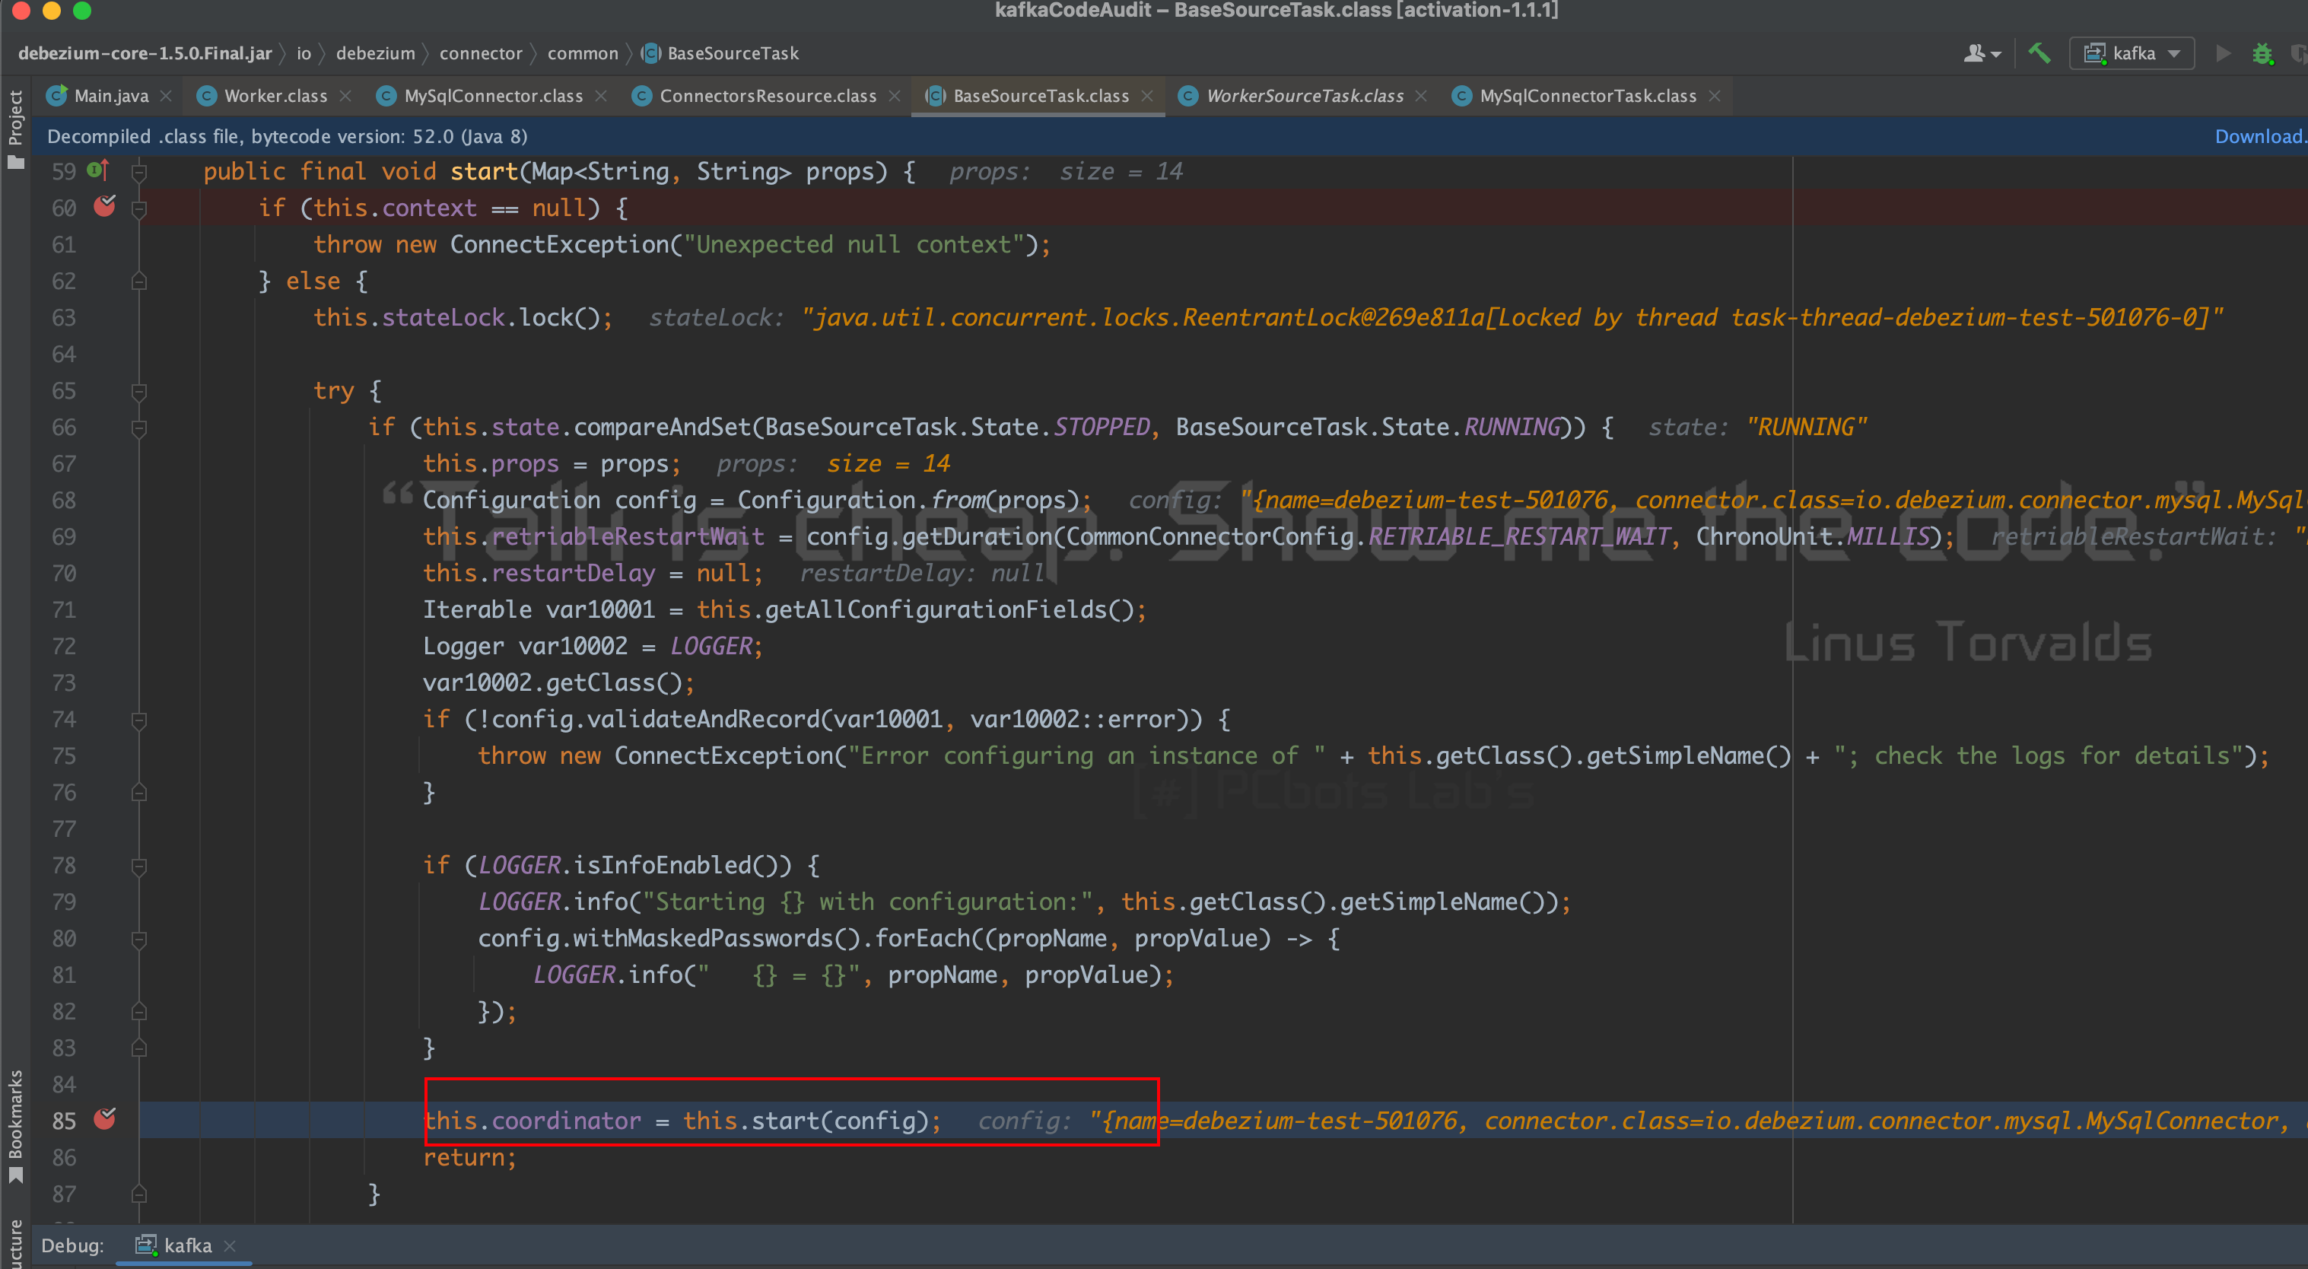The image size is (2308, 1269).
Task: Open the kafka run configuration dropdown
Action: tap(2132, 54)
